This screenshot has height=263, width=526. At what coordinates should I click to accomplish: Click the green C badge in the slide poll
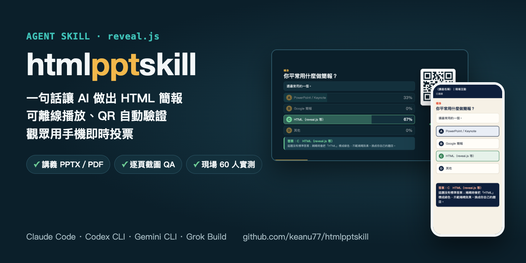point(289,120)
